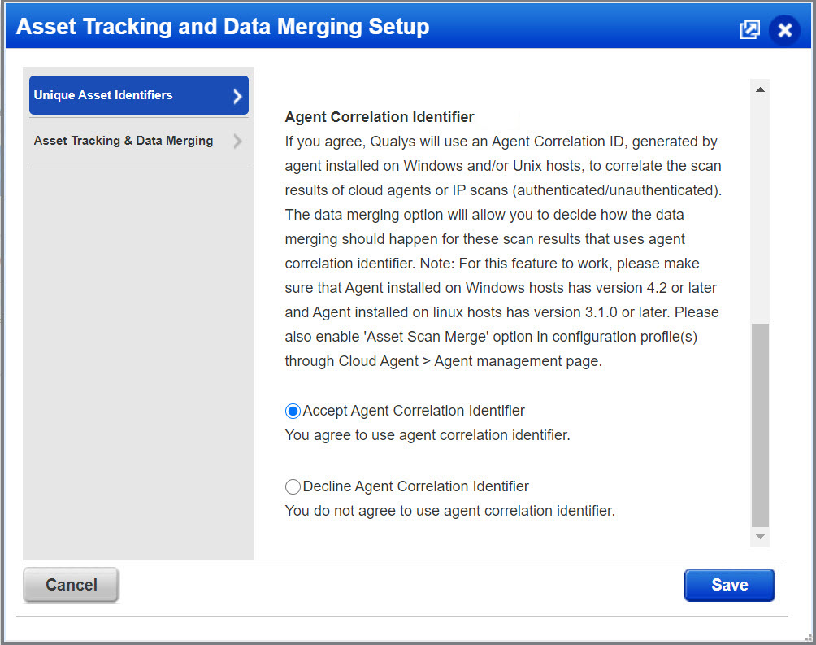This screenshot has height=645, width=816.
Task: Click the scrollbar track above the thumb
Action: (x=760, y=203)
